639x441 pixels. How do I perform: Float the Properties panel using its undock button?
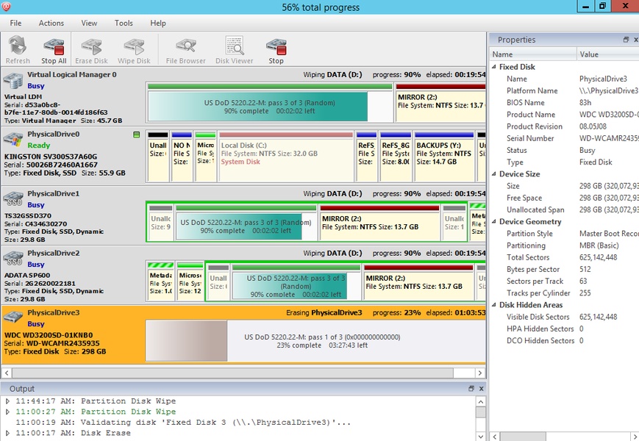(626, 40)
